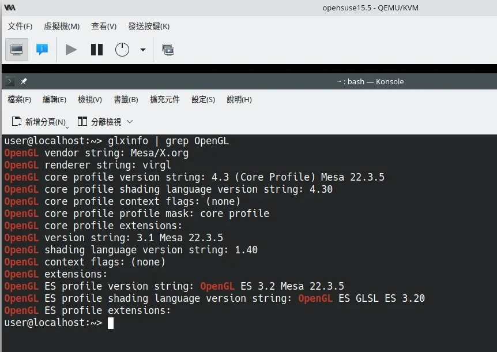497x352 pixels.
Task: Click core profile shading language version 4.30 line
Action: point(168,189)
